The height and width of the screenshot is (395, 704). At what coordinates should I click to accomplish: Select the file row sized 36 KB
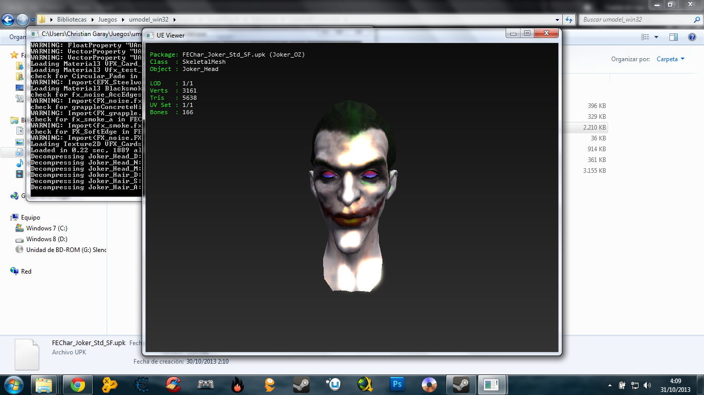pos(598,138)
